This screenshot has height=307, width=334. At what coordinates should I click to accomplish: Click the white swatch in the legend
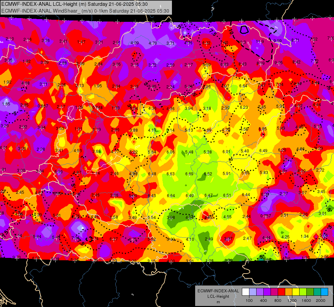(246, 292)
